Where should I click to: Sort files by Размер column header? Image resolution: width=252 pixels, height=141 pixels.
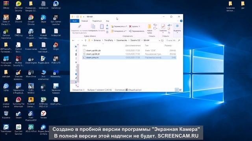168,45
